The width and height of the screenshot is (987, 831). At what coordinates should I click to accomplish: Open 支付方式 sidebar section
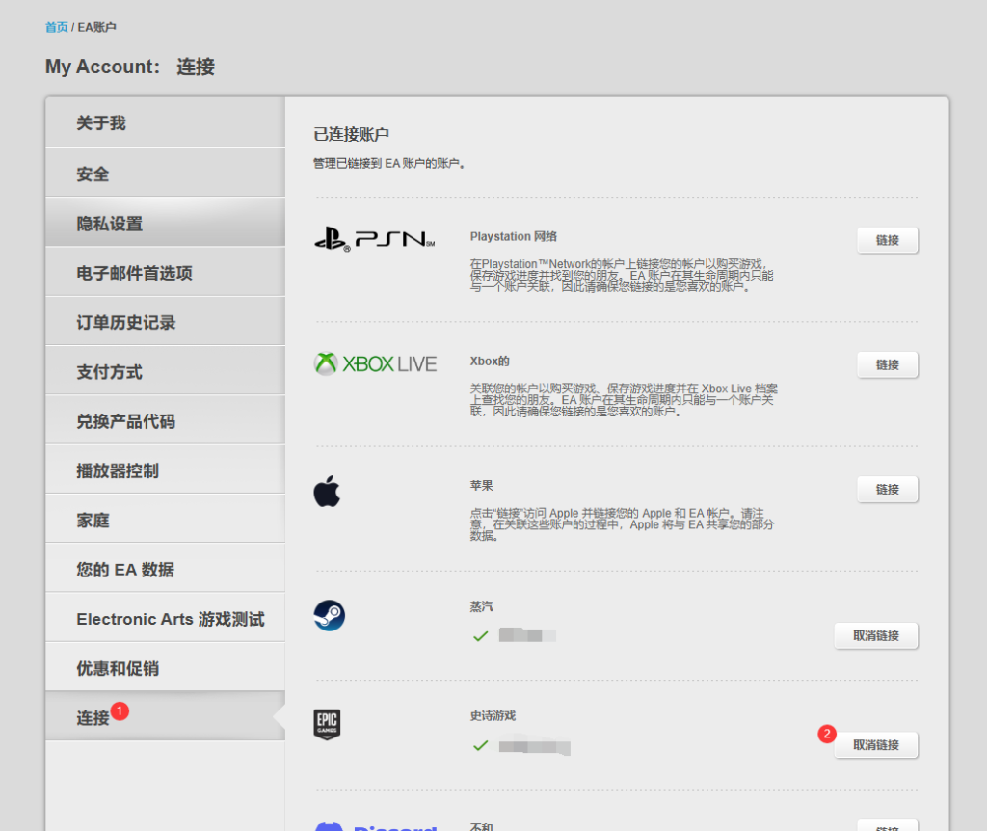pyautogui.click(x=110, y=372)
